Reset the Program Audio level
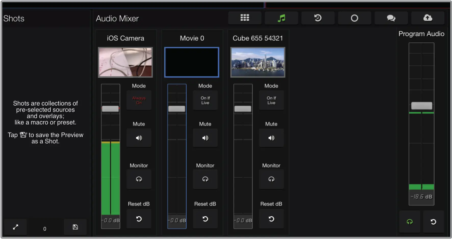Screen dimensions: 452x239 tap(434, 221)
